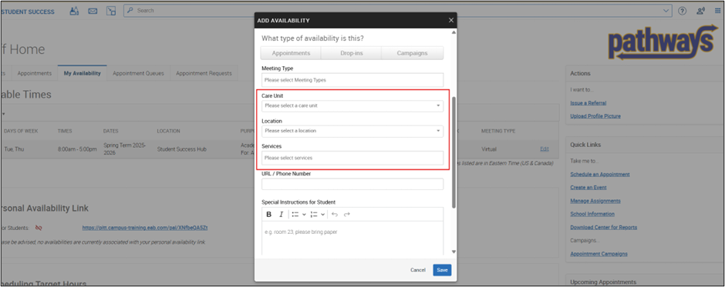
Task: Click the 8:00am - 5:00pm times cell
Action: click(77, 149)
